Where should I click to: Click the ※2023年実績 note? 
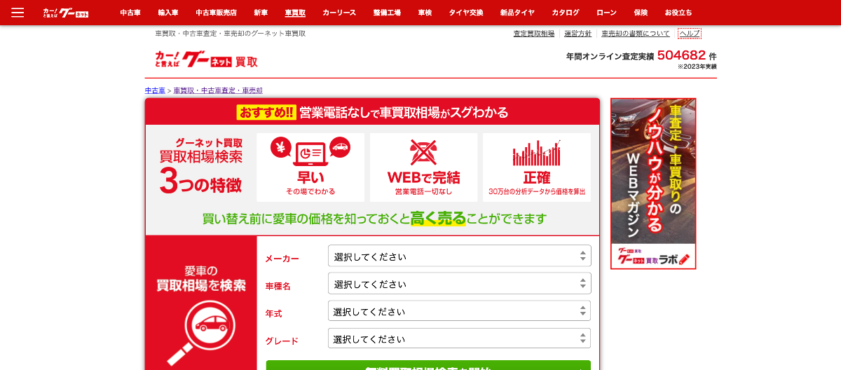(697, 67)
